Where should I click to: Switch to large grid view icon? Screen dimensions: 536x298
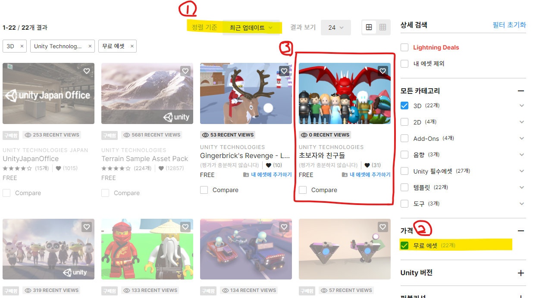point(369,27)
